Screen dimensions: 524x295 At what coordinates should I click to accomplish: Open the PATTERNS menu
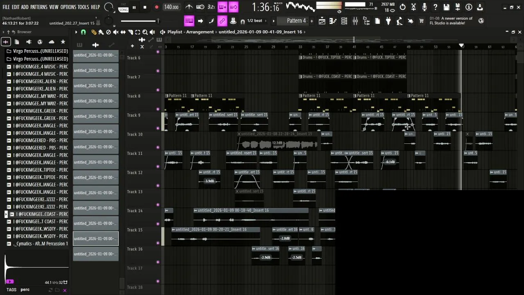(x=39, y=7)
